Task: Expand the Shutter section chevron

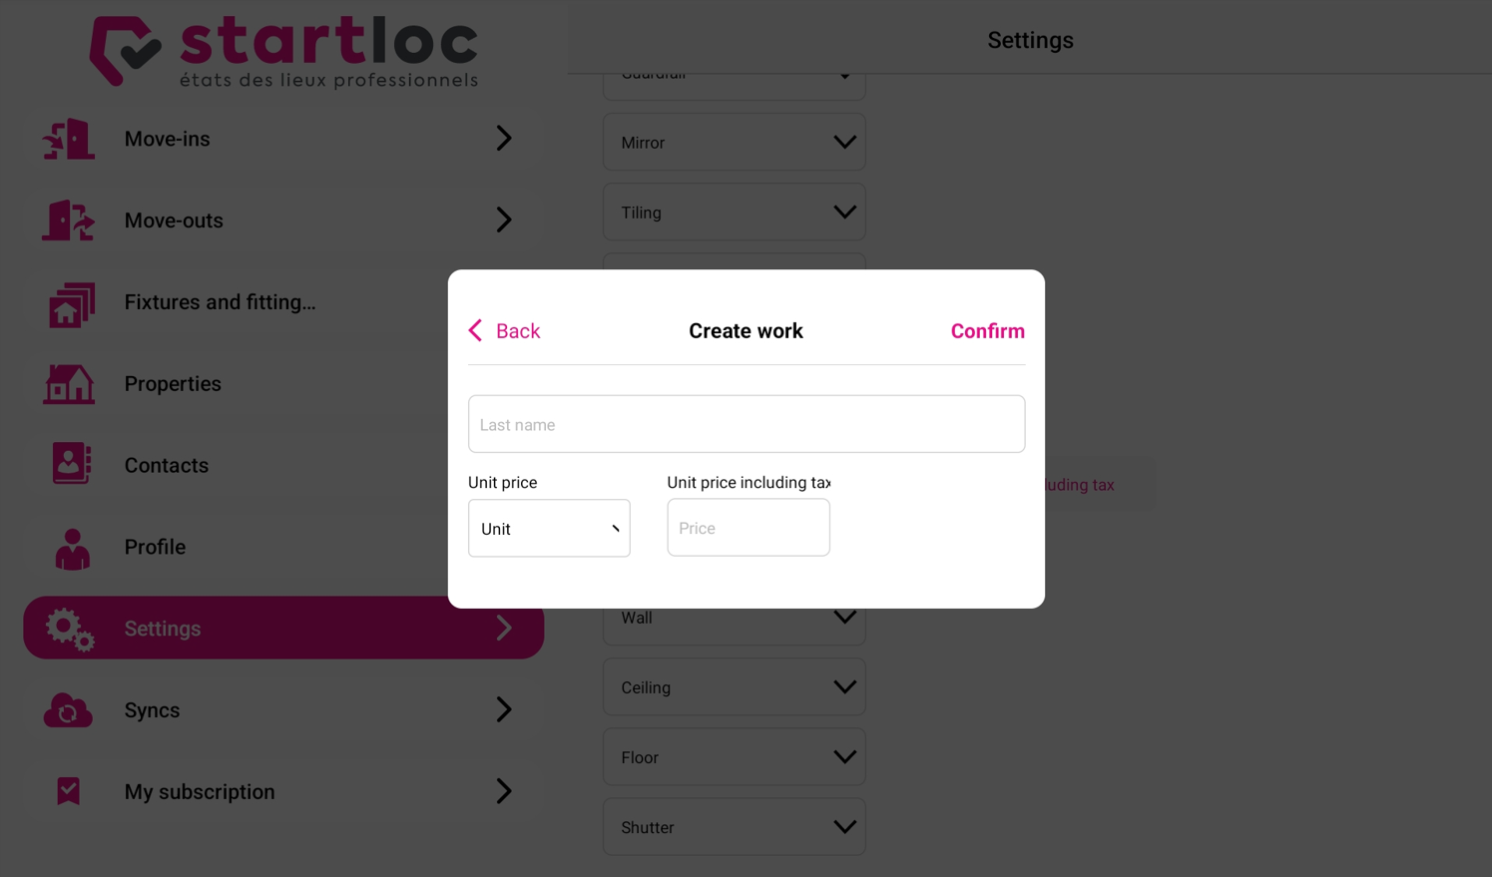Action: 844,827
